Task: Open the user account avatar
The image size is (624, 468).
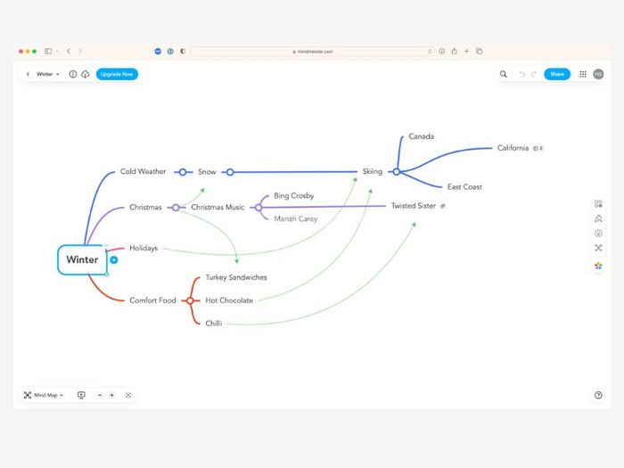Action: pos(598,74)
